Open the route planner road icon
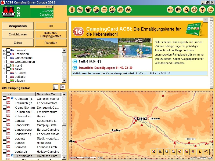 click(x=96, y=10)
